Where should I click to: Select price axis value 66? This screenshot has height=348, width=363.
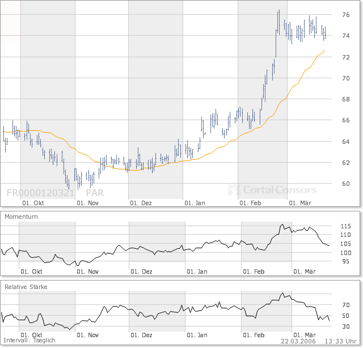(x=346, y=120)
